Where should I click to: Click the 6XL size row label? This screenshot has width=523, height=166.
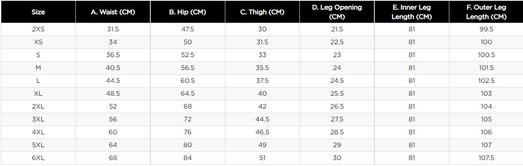(x=38, y=158)
